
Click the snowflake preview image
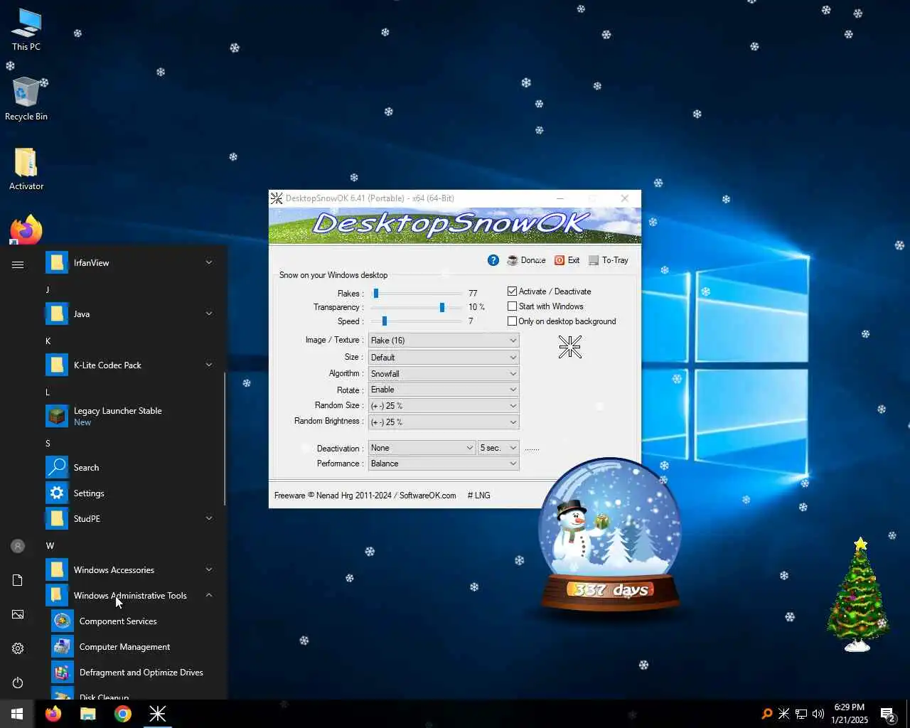coord(569,347)
